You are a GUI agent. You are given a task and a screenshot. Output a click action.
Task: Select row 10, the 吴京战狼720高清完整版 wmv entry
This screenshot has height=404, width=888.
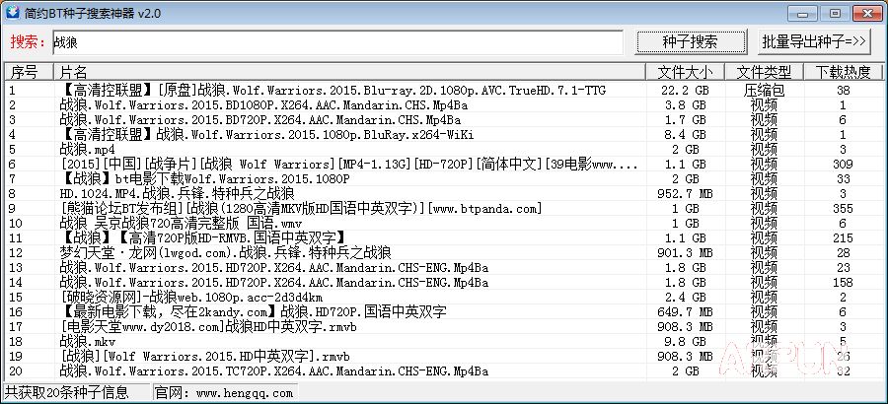pyautogui.click(x=443, y=223)
